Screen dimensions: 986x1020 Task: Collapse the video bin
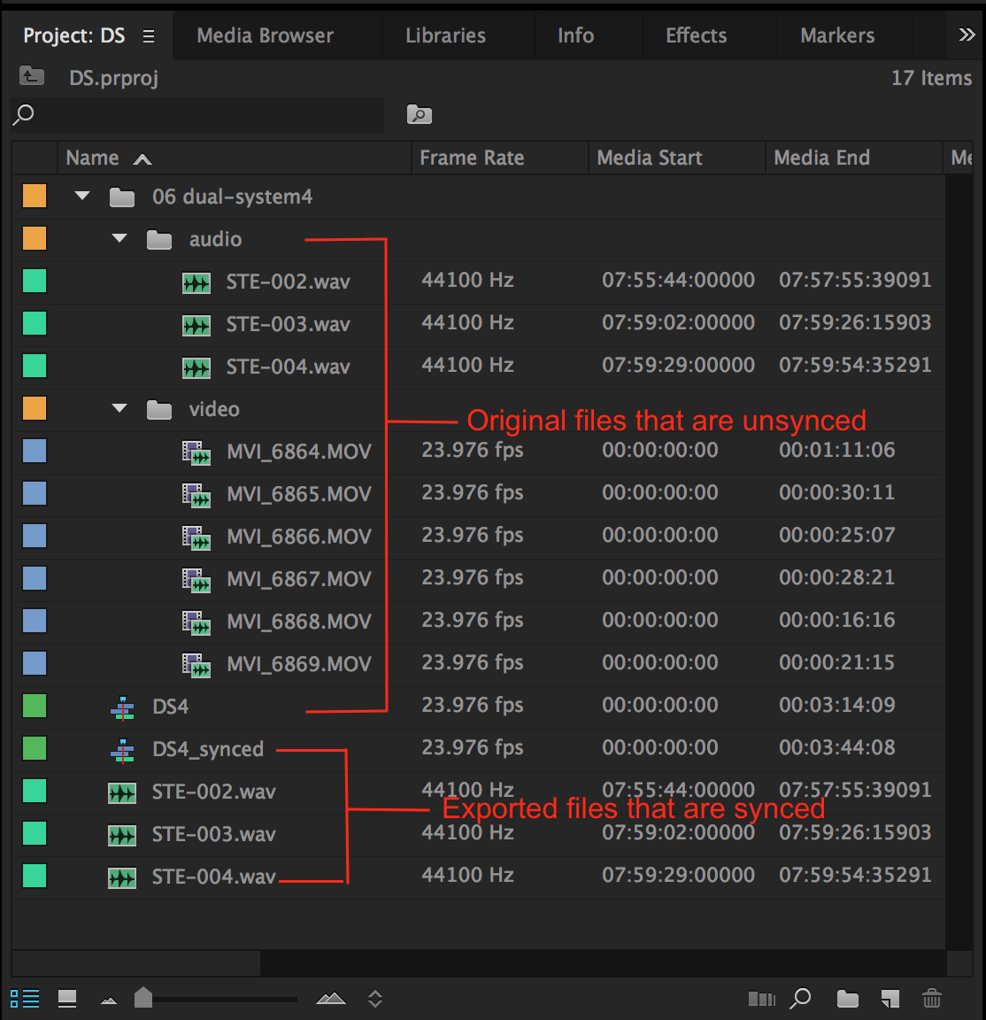tap(119, 409)
